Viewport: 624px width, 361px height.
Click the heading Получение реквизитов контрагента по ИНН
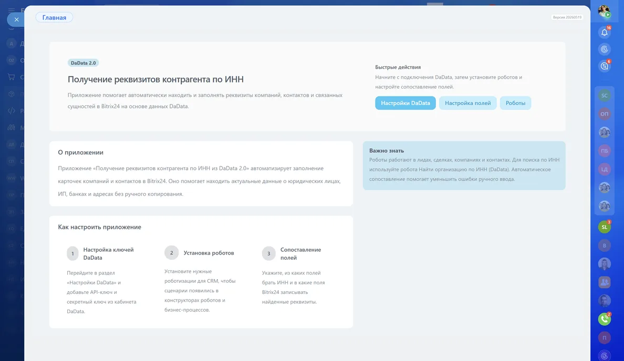(155, 79)
